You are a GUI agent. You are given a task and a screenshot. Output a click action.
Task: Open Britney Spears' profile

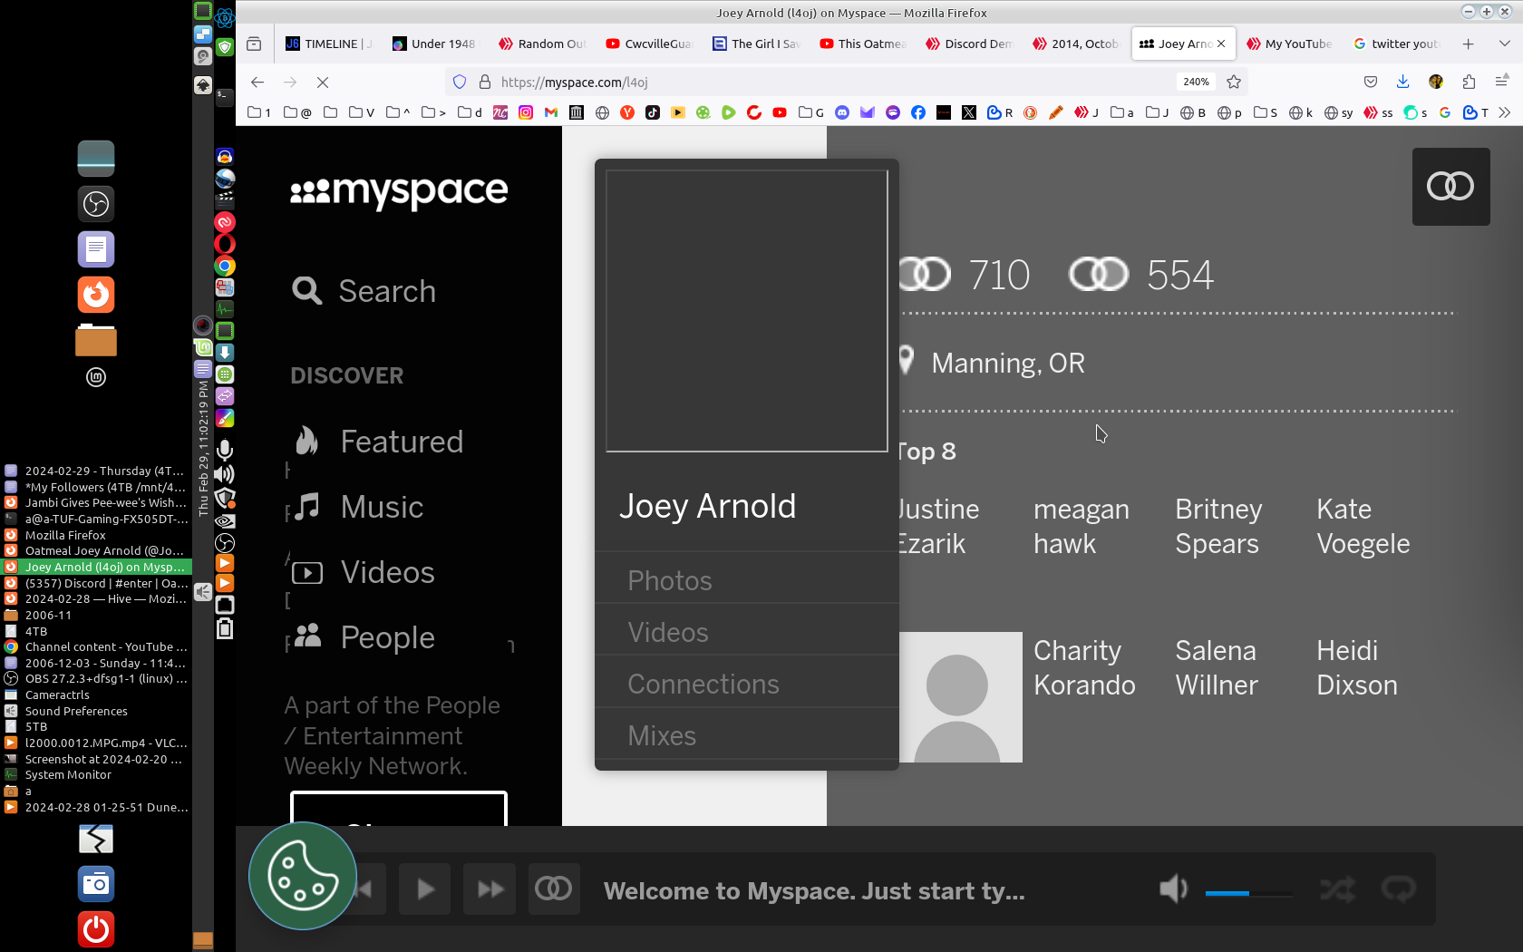click(1218, 526)
